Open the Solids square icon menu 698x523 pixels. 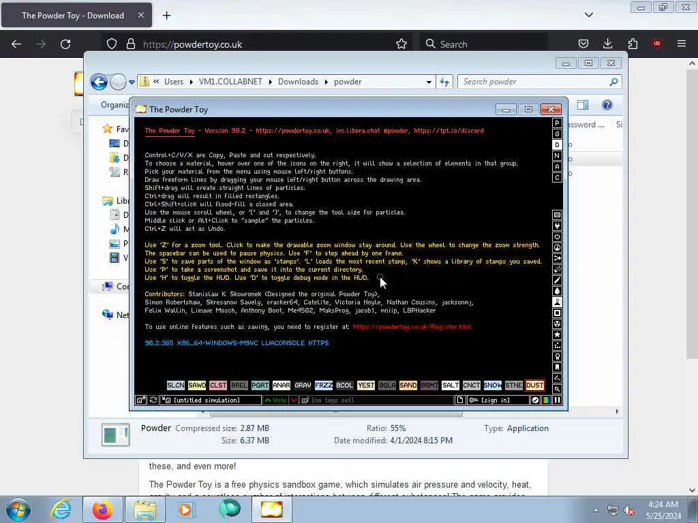pos(557,313)
